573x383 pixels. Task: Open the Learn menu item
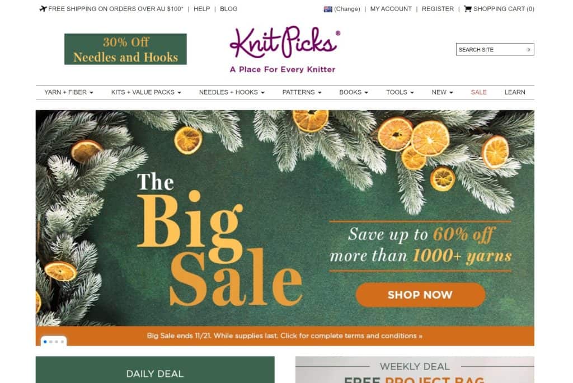(x=515, y=92)
